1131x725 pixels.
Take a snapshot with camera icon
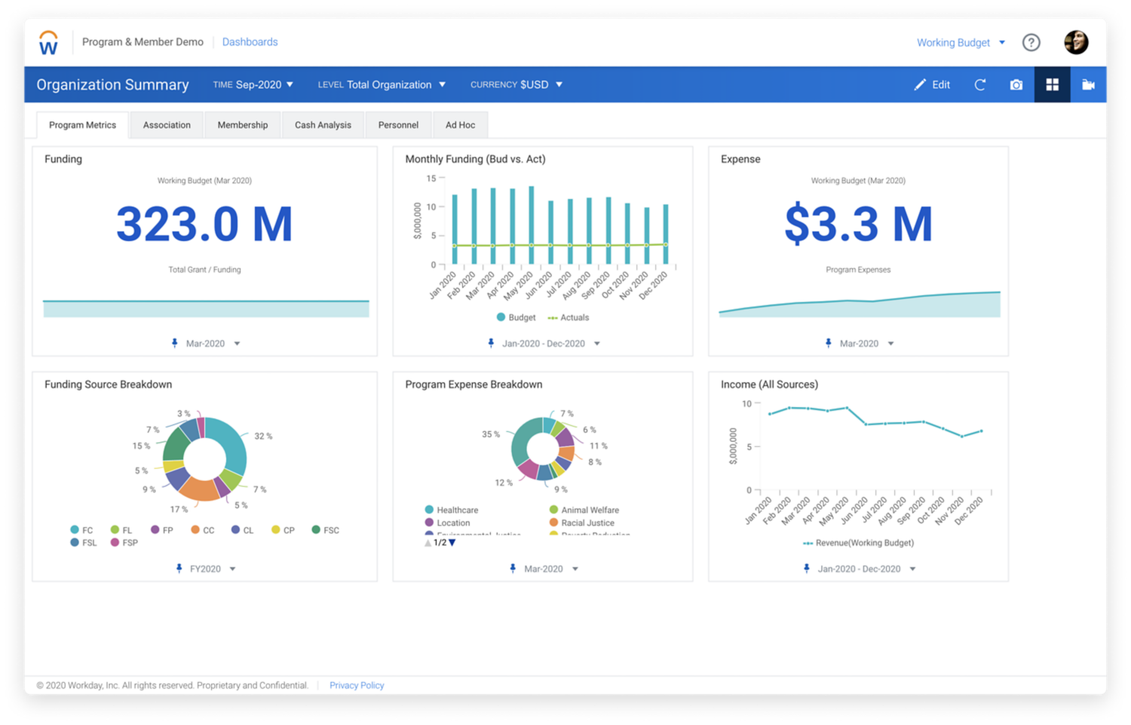coord(1016,85)
